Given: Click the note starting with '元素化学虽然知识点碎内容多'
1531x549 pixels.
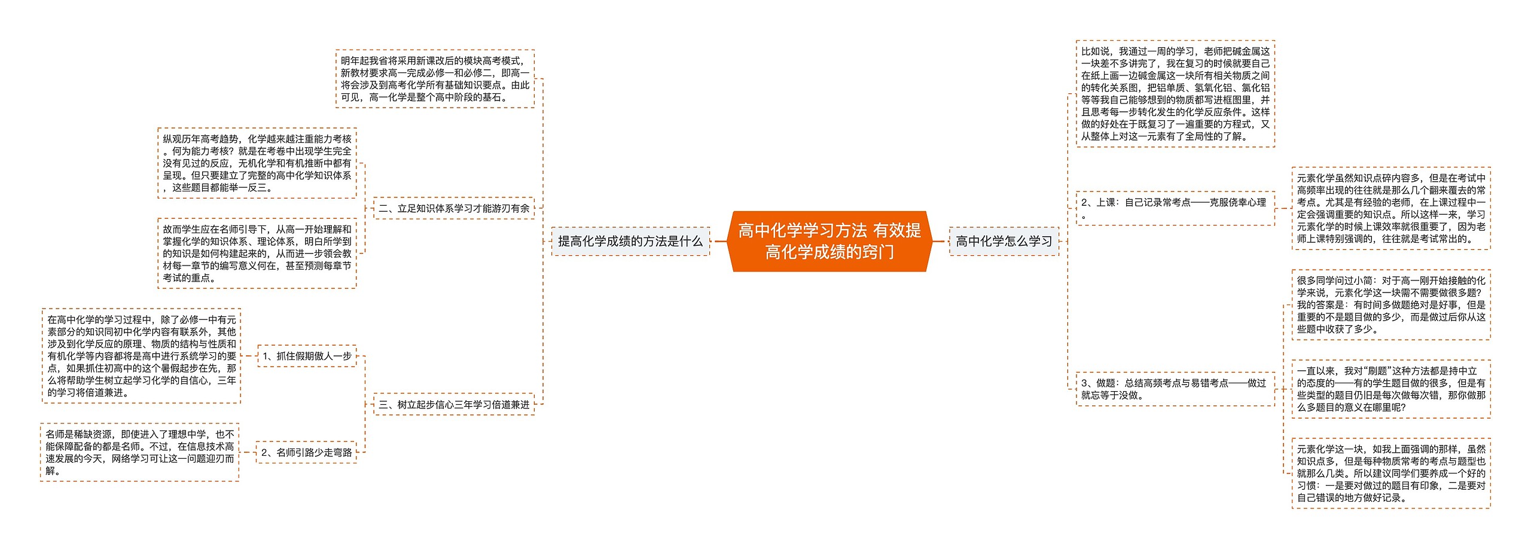Looking at the screenshot, I should pyautogui.click(x=1390, y=208).
